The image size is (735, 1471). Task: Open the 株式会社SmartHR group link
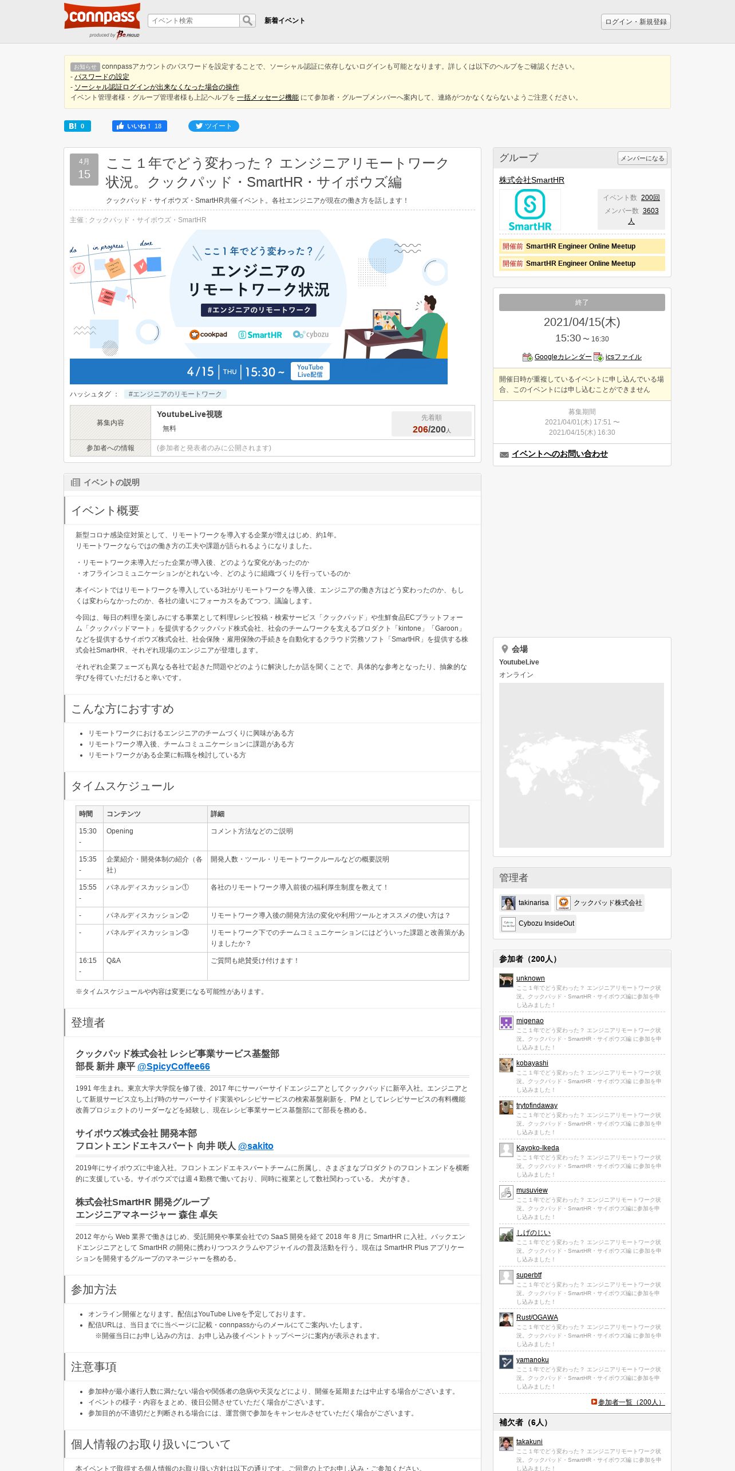coord(532,180)
